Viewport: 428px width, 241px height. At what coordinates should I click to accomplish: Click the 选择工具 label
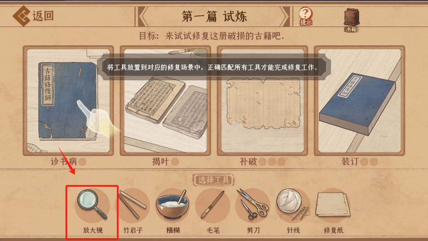tap(214, 180)
